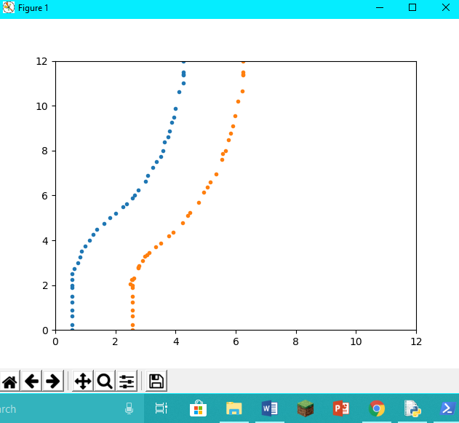Click the Save figure icon

tap(156, 381)
